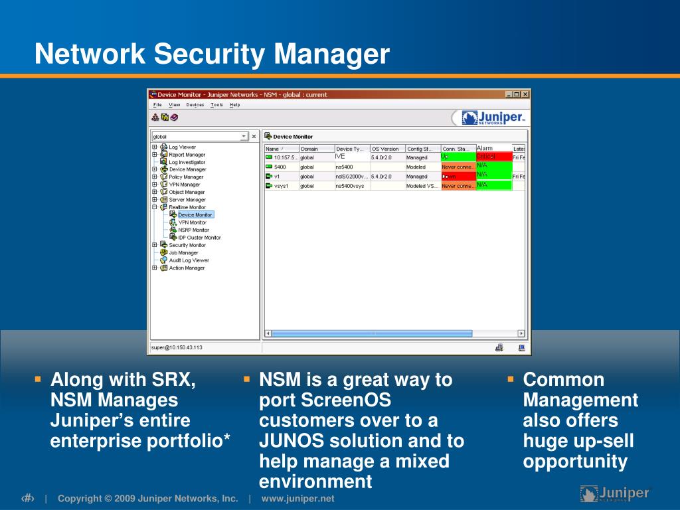Click the v1 device name cell

click(282, 177)
